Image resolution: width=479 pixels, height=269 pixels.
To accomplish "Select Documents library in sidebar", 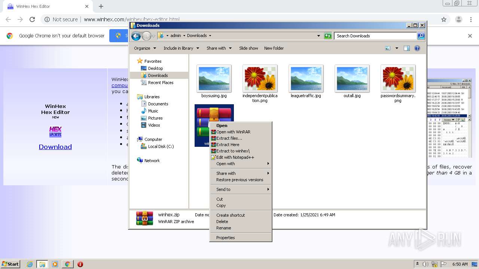I will tap(154, 104).
